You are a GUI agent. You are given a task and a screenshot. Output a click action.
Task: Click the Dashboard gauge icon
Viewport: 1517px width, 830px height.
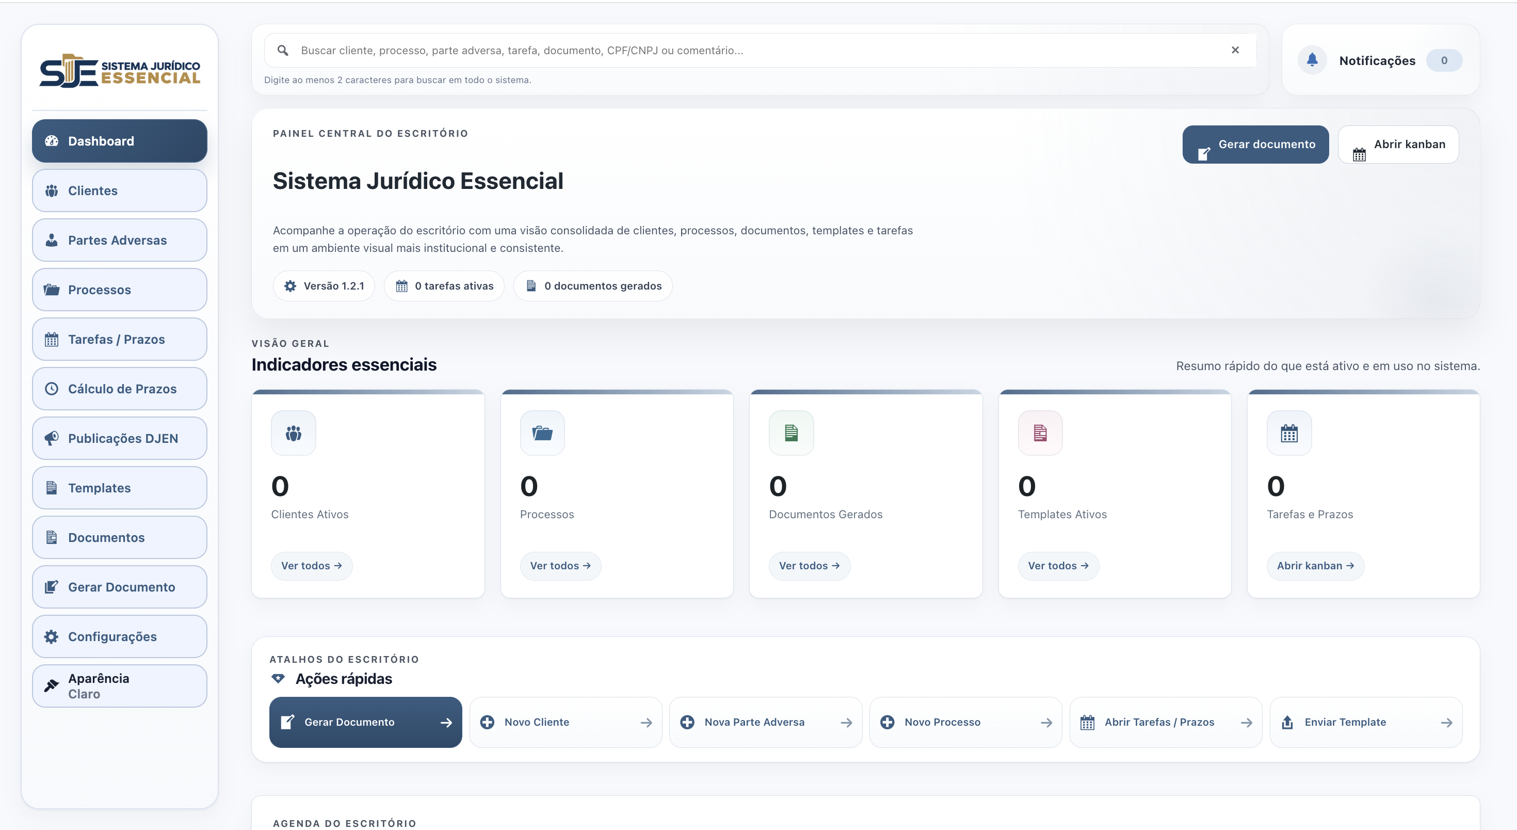click(x=52, y=141)
